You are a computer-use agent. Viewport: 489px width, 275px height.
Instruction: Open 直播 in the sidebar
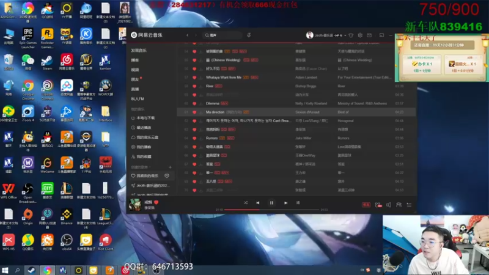(x=135, y=89)
